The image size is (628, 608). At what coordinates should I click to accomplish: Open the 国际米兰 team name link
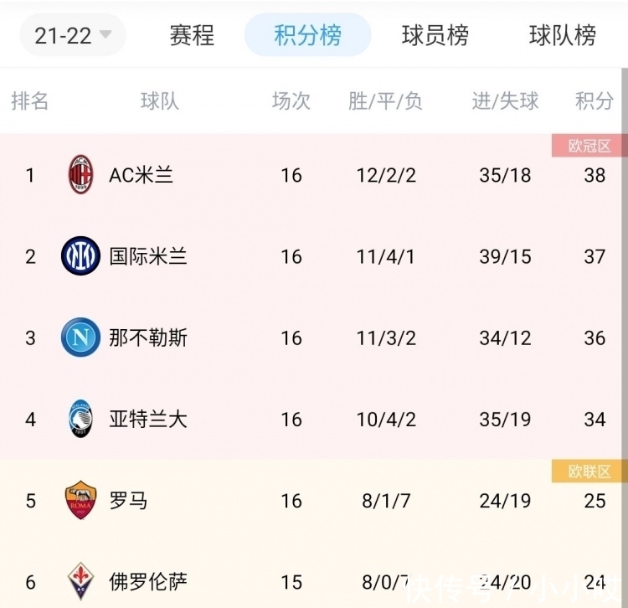click(148, 256)
